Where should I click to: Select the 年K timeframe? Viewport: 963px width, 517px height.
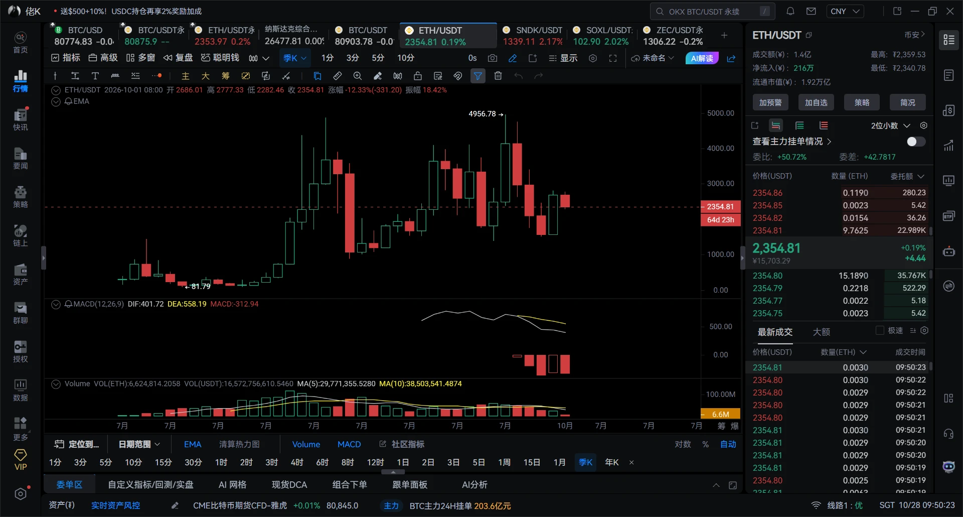[611, 462]
